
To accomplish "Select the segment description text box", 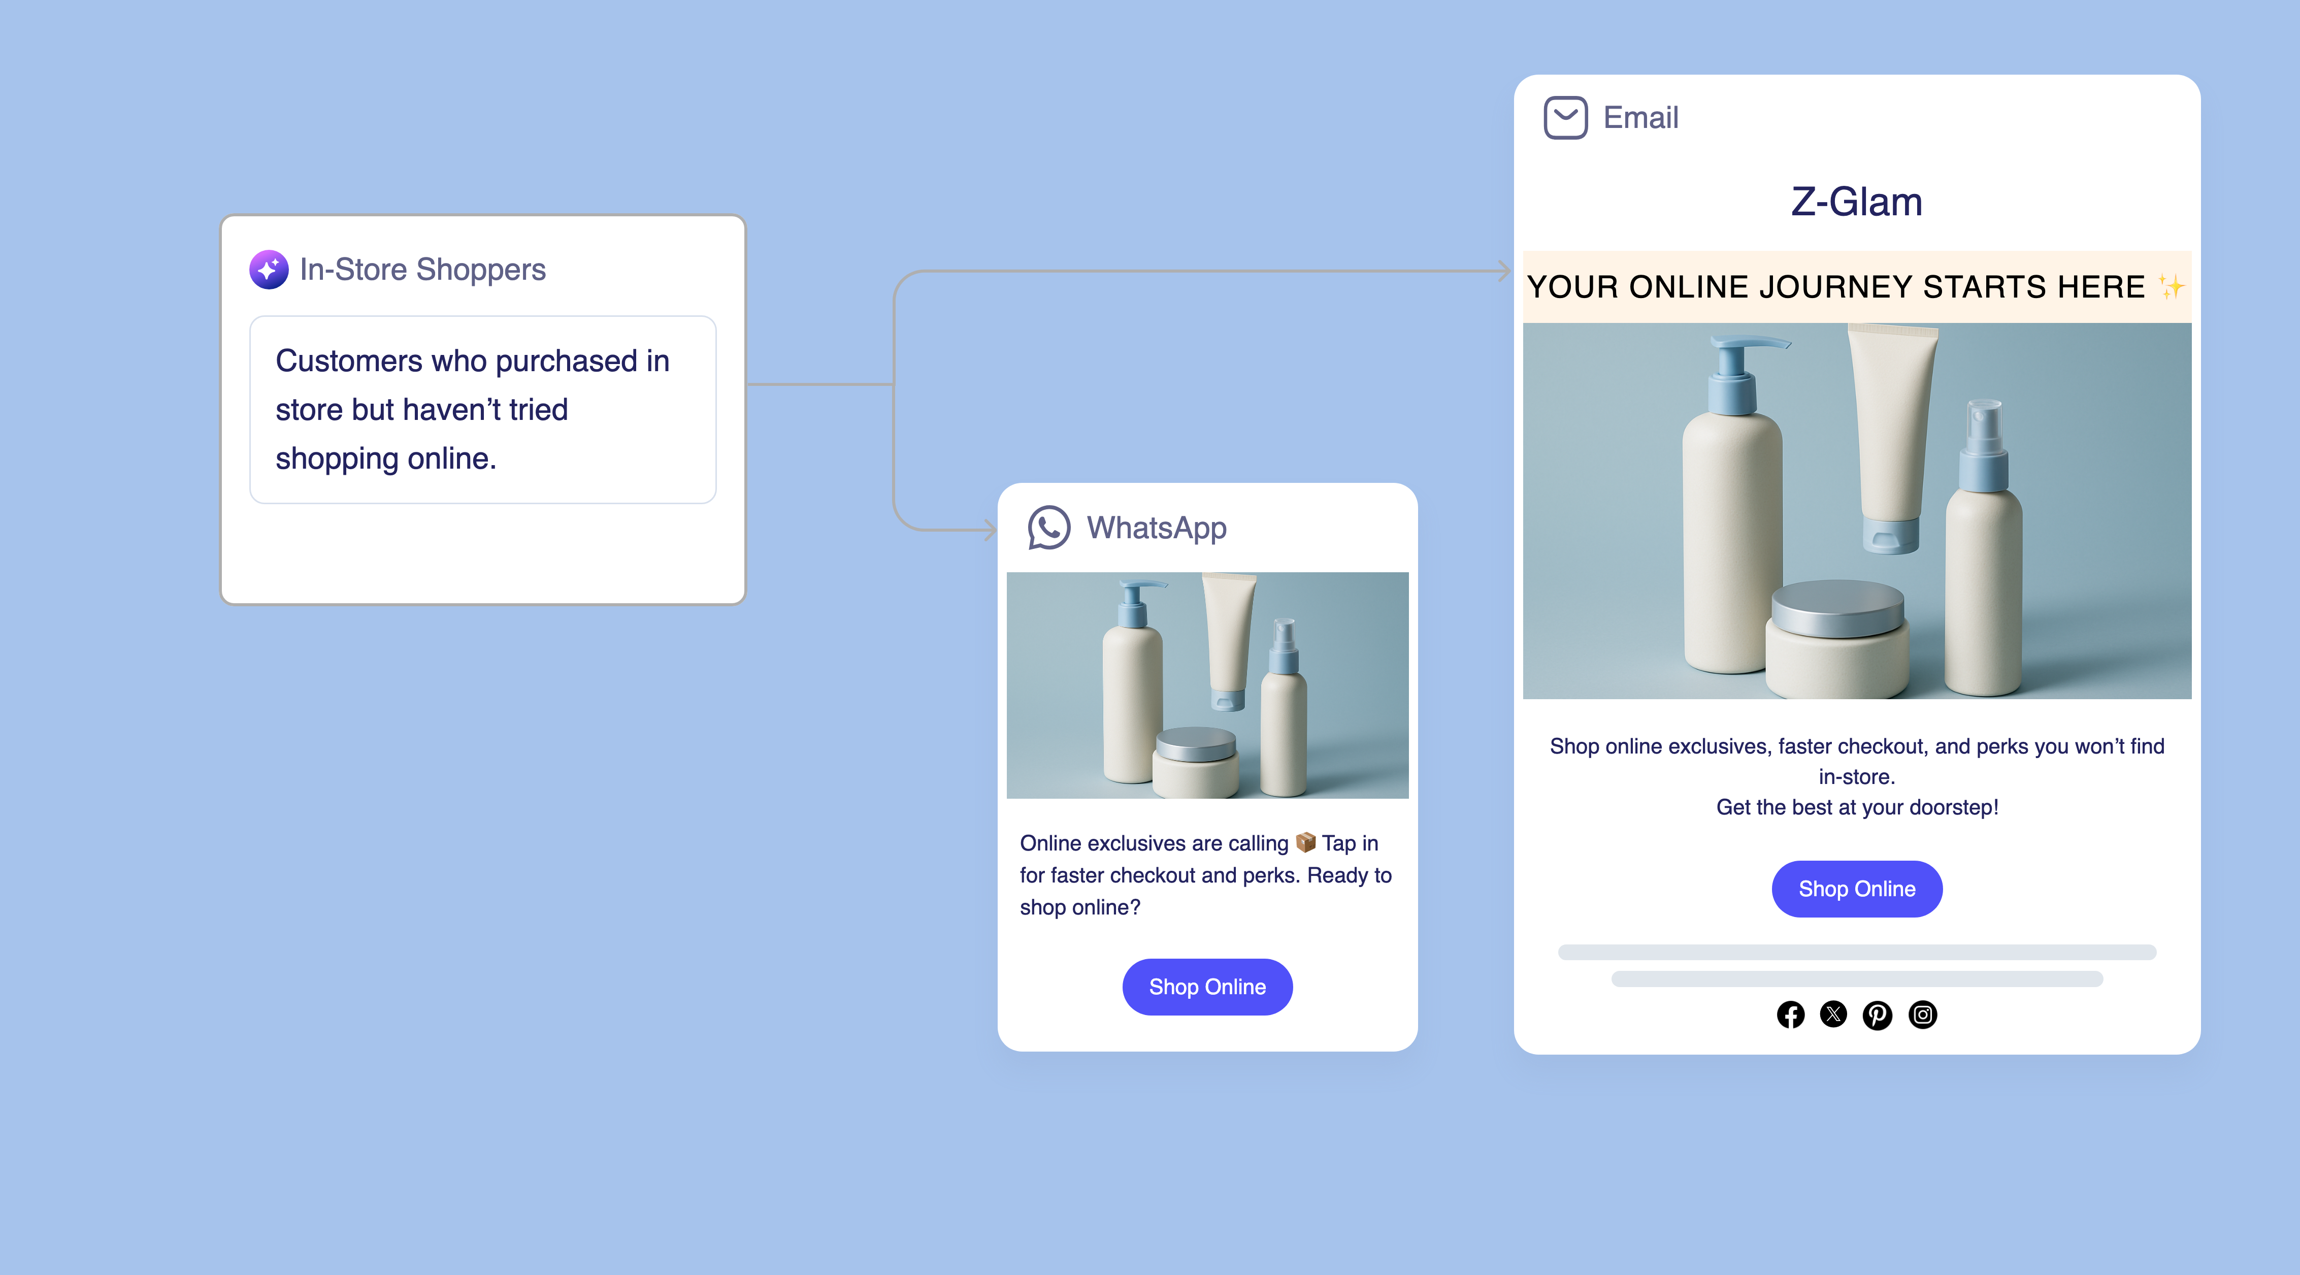I will point(483,410).
